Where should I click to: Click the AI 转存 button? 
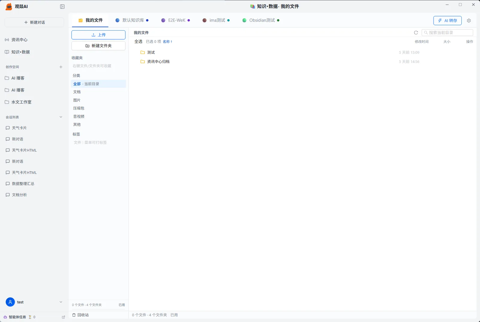pyautogui.click(x=447, y=21)
